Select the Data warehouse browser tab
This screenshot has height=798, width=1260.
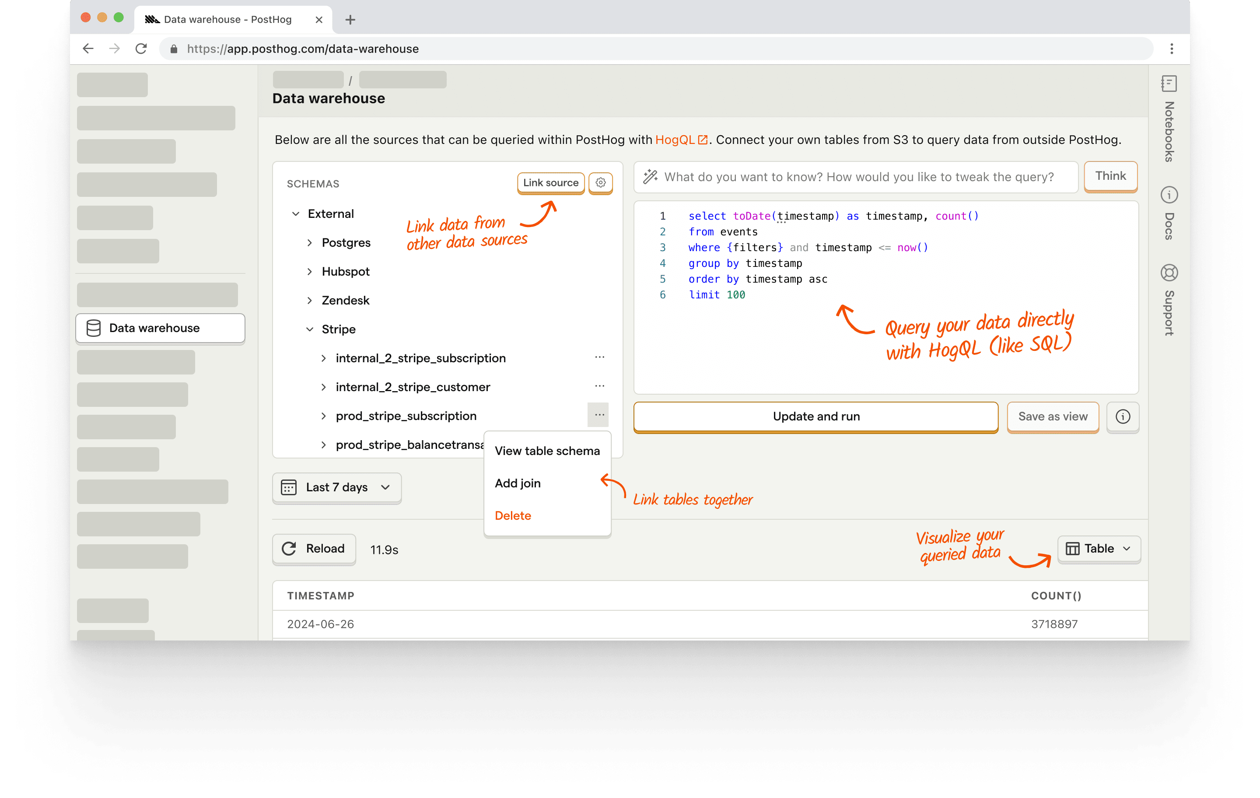233,19
